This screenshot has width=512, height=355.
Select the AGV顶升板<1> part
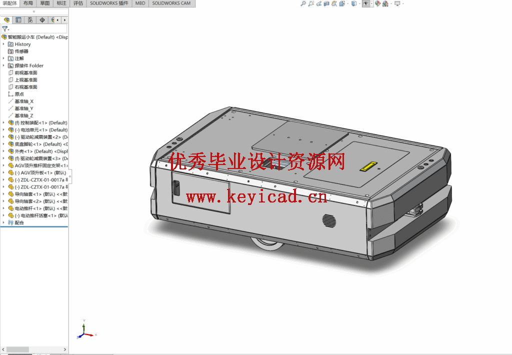pos(37,173)
